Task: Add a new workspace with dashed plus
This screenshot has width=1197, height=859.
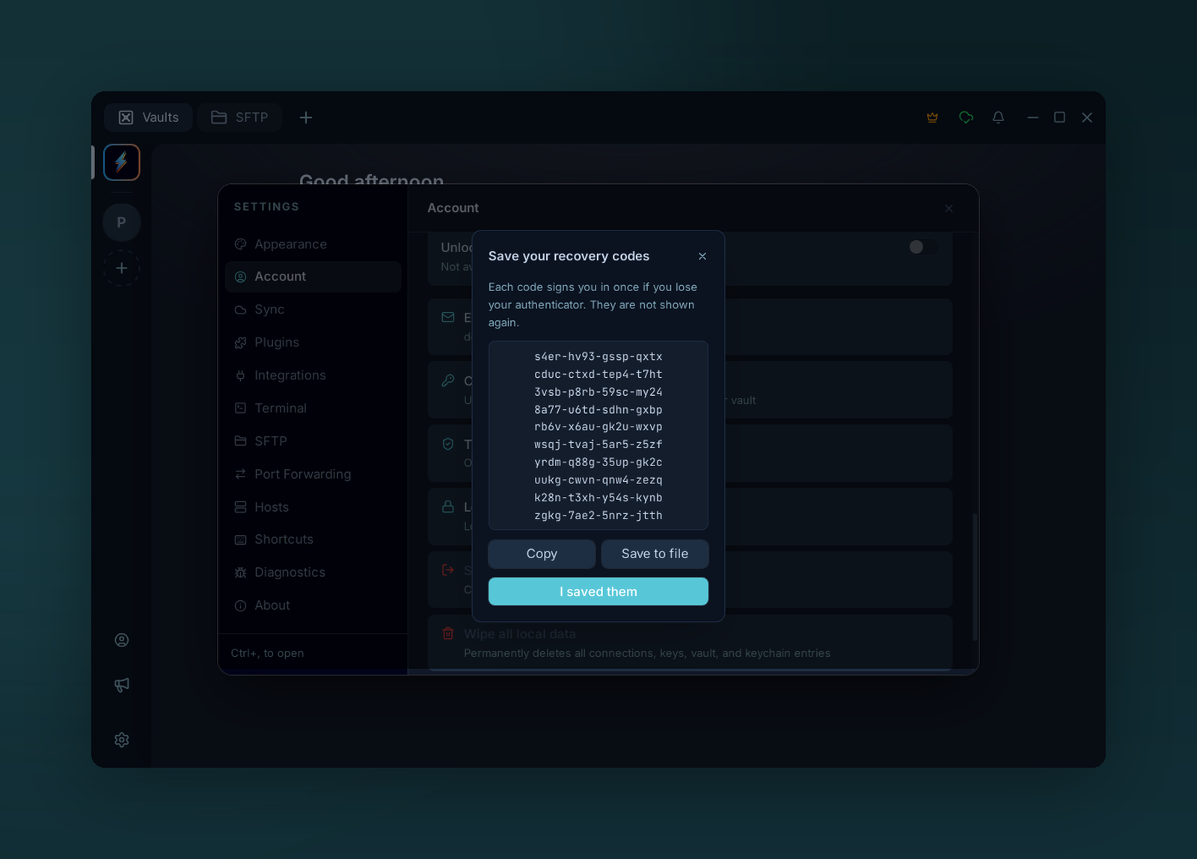Action: (122, 268)
